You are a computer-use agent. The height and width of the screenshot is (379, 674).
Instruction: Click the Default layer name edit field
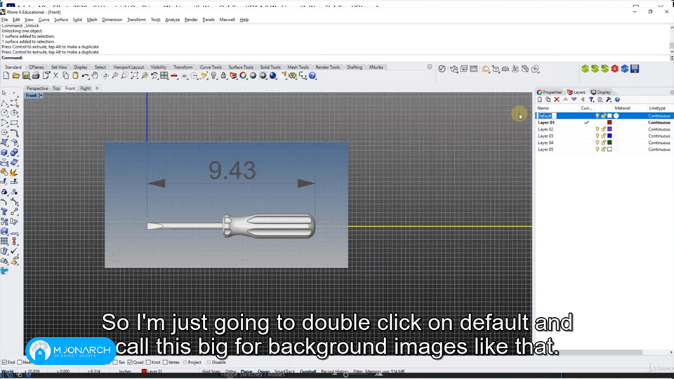point(547,116)
